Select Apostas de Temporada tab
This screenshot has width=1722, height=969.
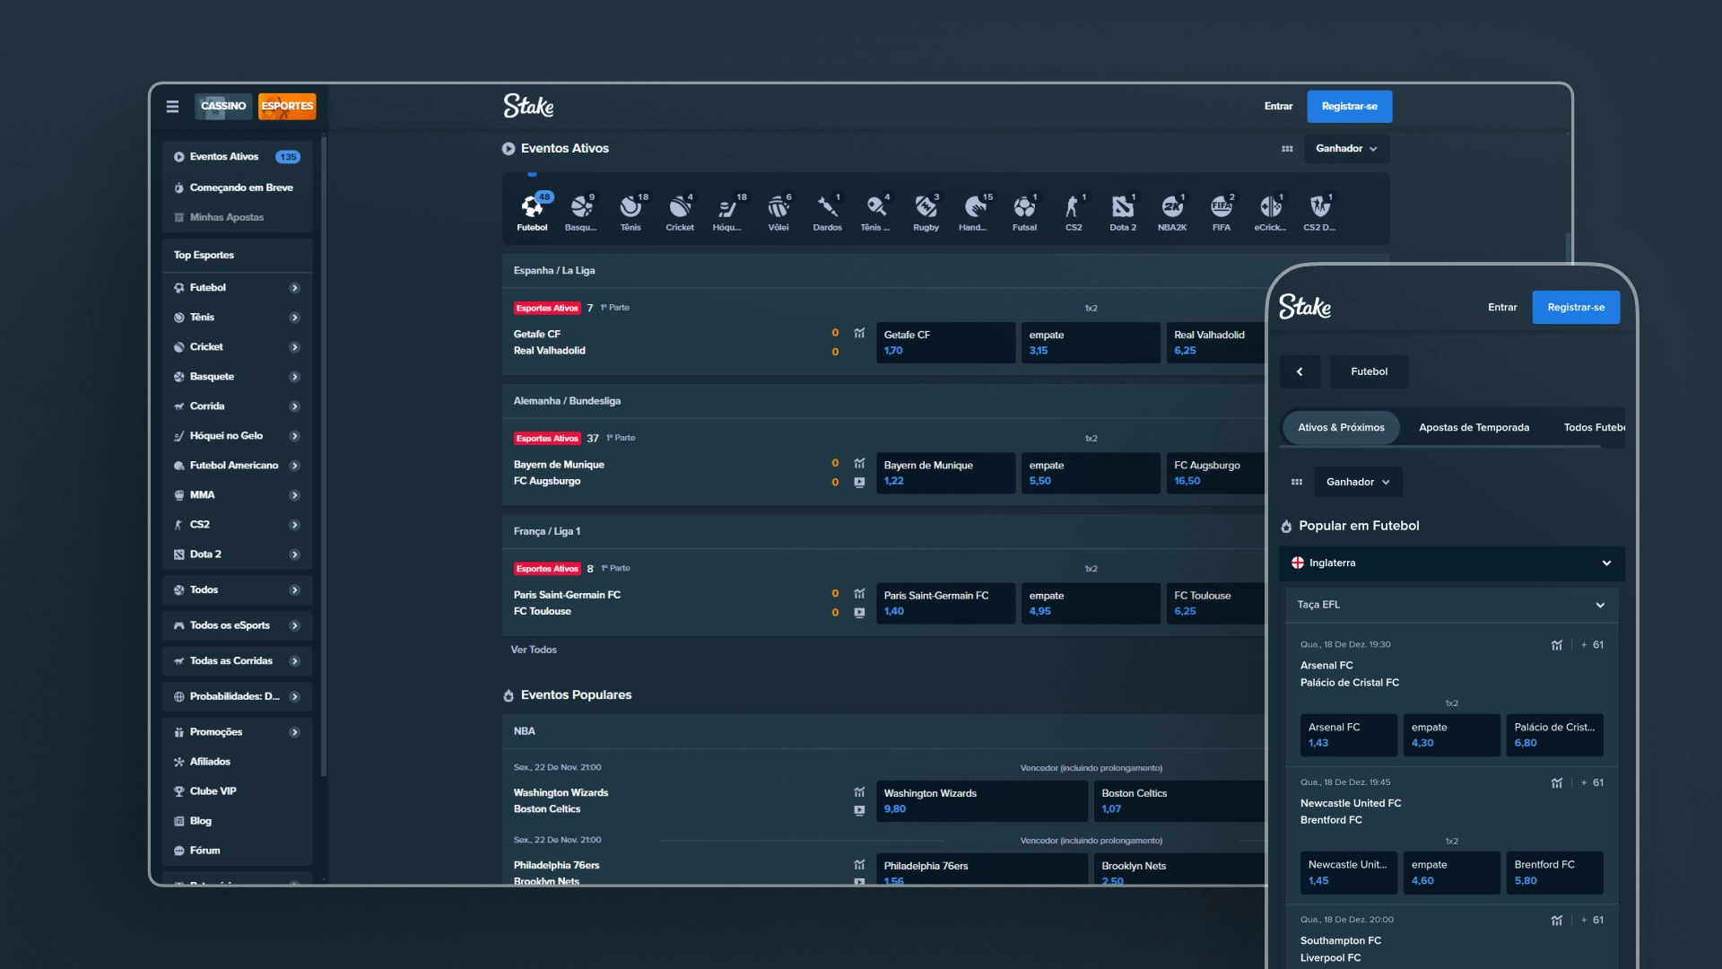click(1474, 428)
